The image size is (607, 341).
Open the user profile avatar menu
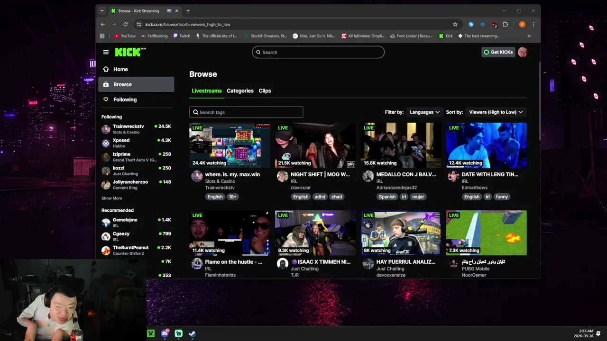click(x=523, y=52)
